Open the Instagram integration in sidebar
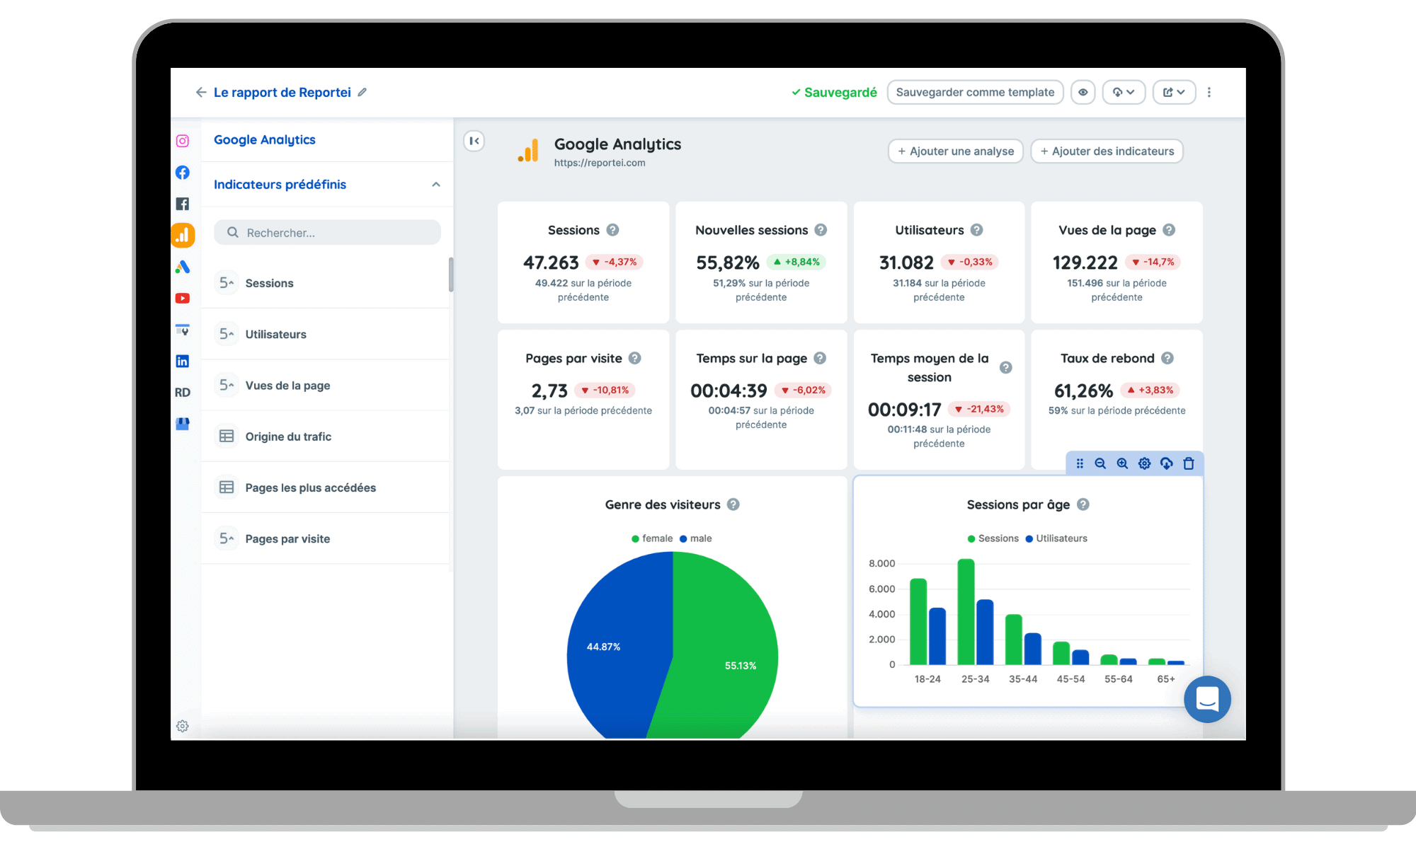 pos(183,141)
